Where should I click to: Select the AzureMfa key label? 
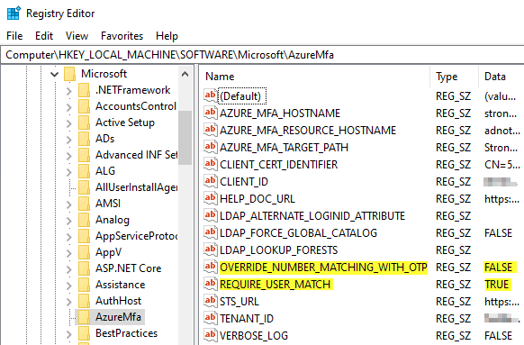pos(118,317)
